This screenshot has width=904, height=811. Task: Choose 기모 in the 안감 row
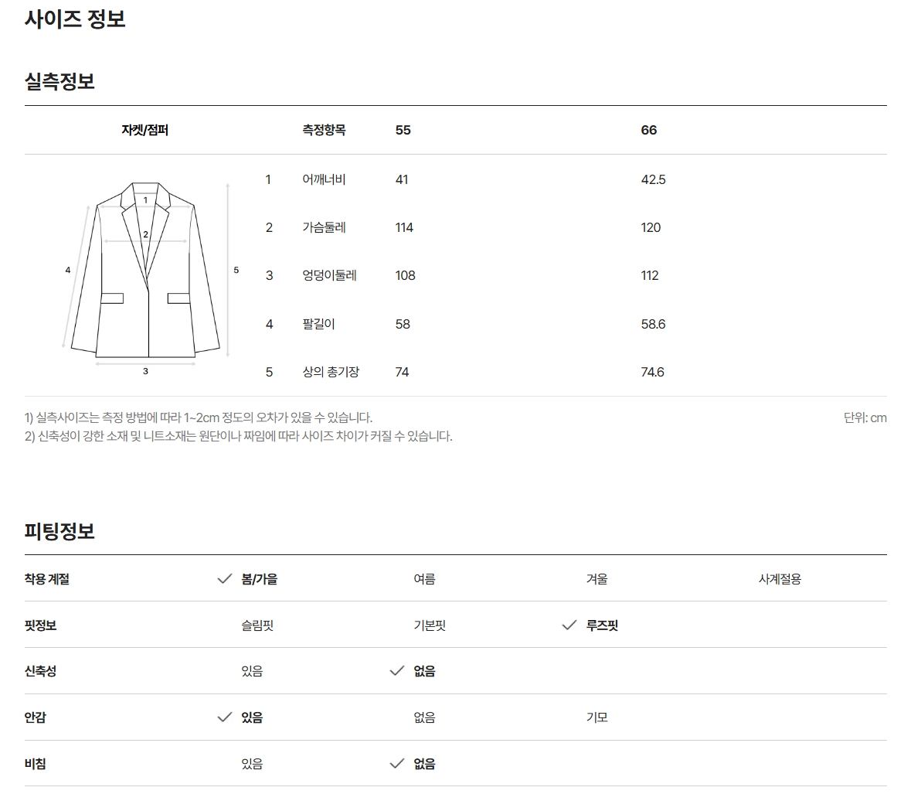[x=596, y=717]
